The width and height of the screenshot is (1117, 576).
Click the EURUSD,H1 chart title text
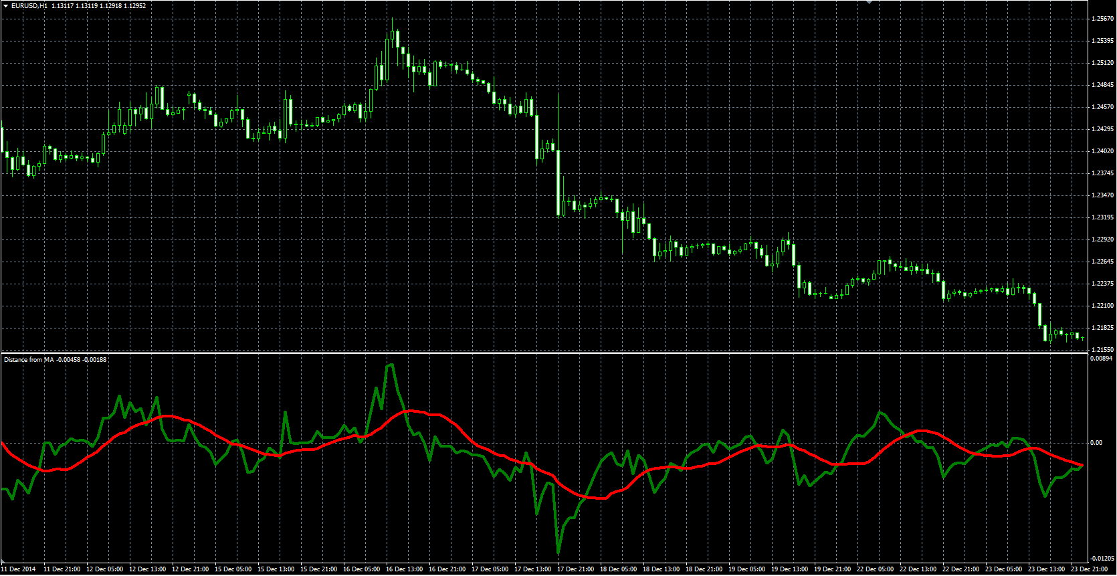click(x=29, y=6)
